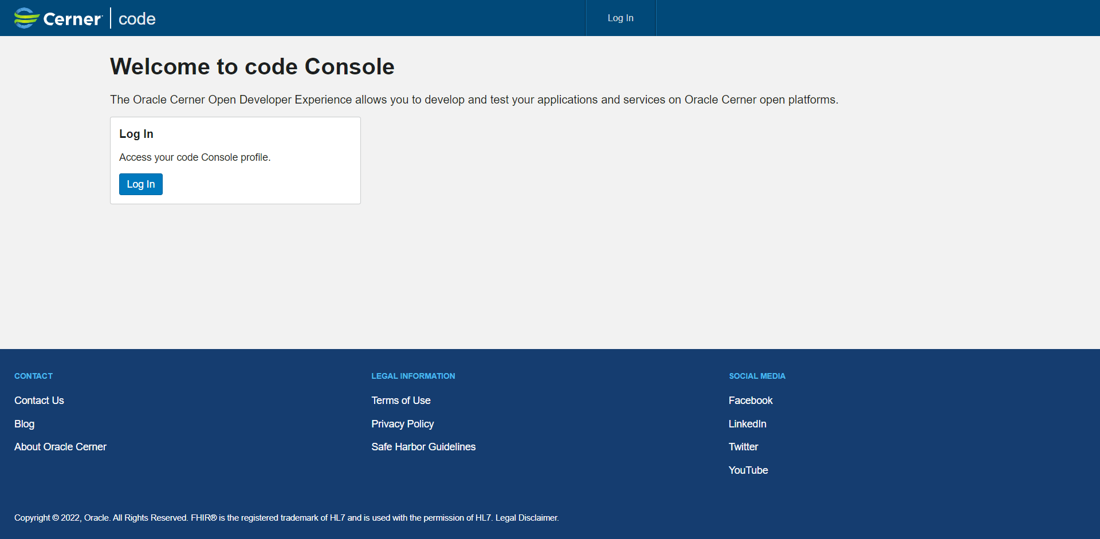The width and height of the screenshot is (1100, 539).
Task: Open the YouTube social link
Action: (x=748, y=470)
